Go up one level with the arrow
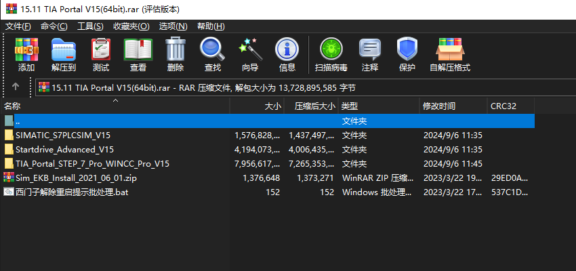The width and height of the screenshot is (576, 271). pyautogui.click(x=15, y=87)
